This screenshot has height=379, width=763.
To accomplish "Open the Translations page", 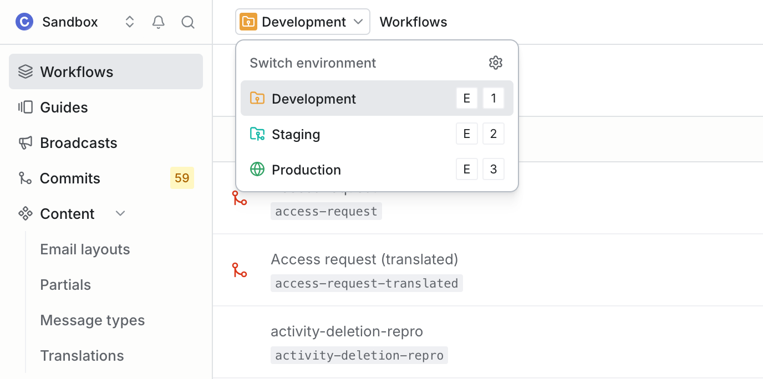I will point(82,355).
